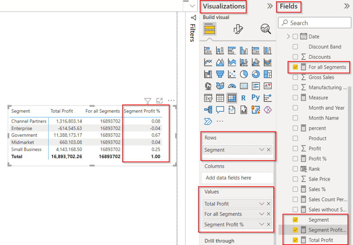The width and height of the screenshot is (353, 245).
Task: Collapse the Fields pane
Action: point(347,6)
